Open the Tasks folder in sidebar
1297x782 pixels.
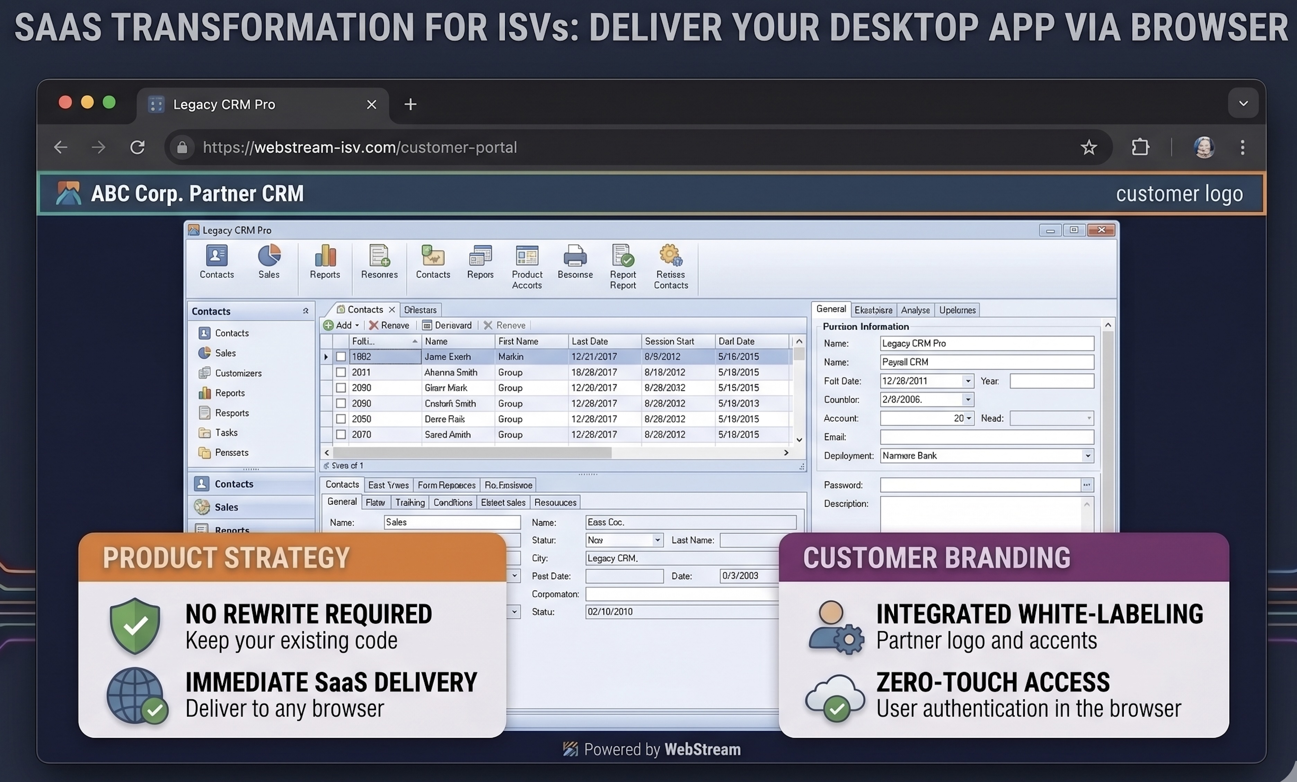[218, 433]
